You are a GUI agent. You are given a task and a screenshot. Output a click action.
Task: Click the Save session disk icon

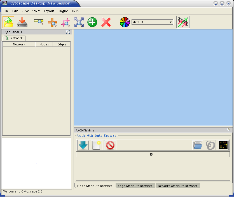pyautogui.click(x=22, y=22)
